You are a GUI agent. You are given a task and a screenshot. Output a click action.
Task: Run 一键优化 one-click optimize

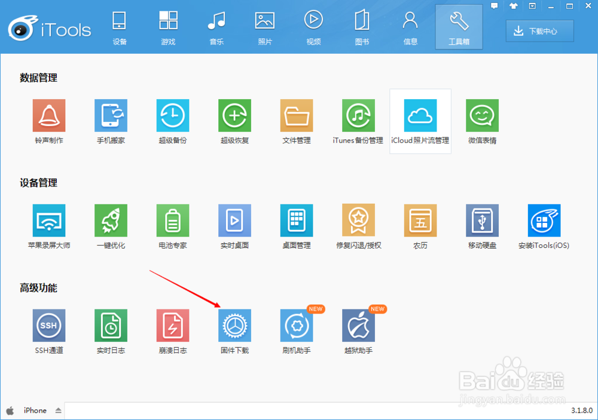[x=111, y=220]
